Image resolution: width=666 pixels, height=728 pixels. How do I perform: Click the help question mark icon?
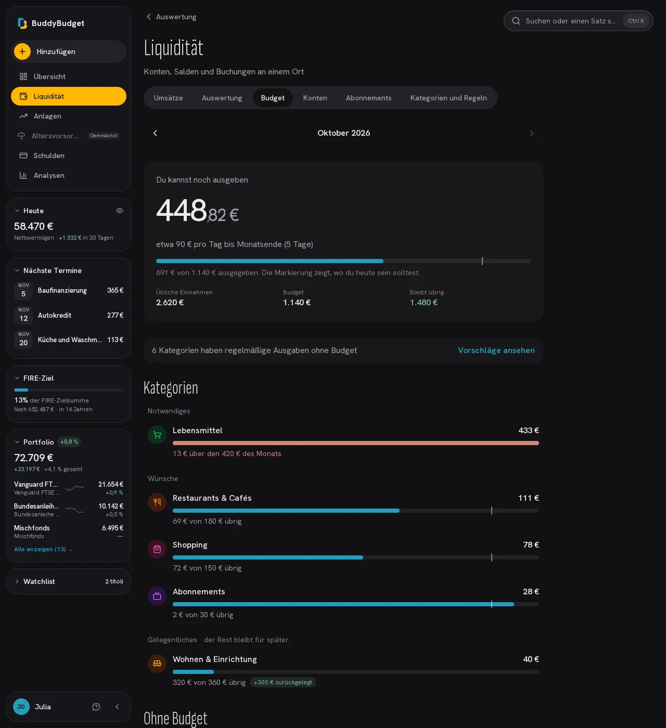pyautogui.click(x=96, y=707)
